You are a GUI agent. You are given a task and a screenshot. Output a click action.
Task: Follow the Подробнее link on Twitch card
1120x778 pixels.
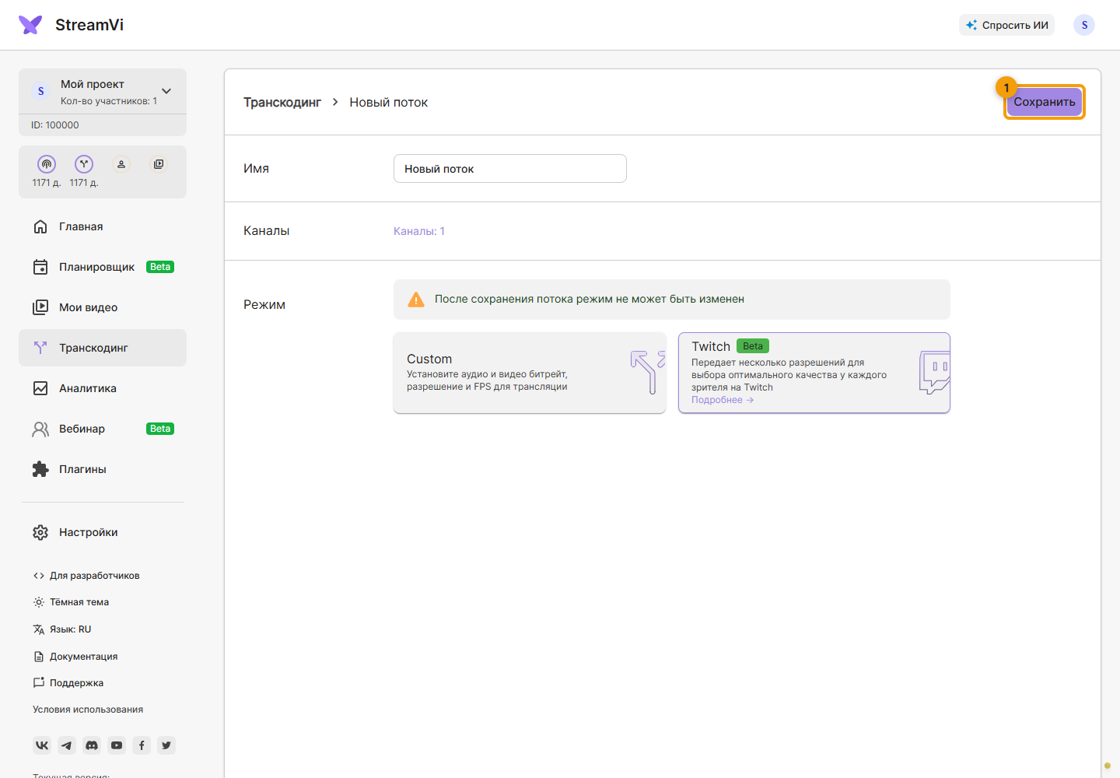pyautogui.click(x=723, y=400)
